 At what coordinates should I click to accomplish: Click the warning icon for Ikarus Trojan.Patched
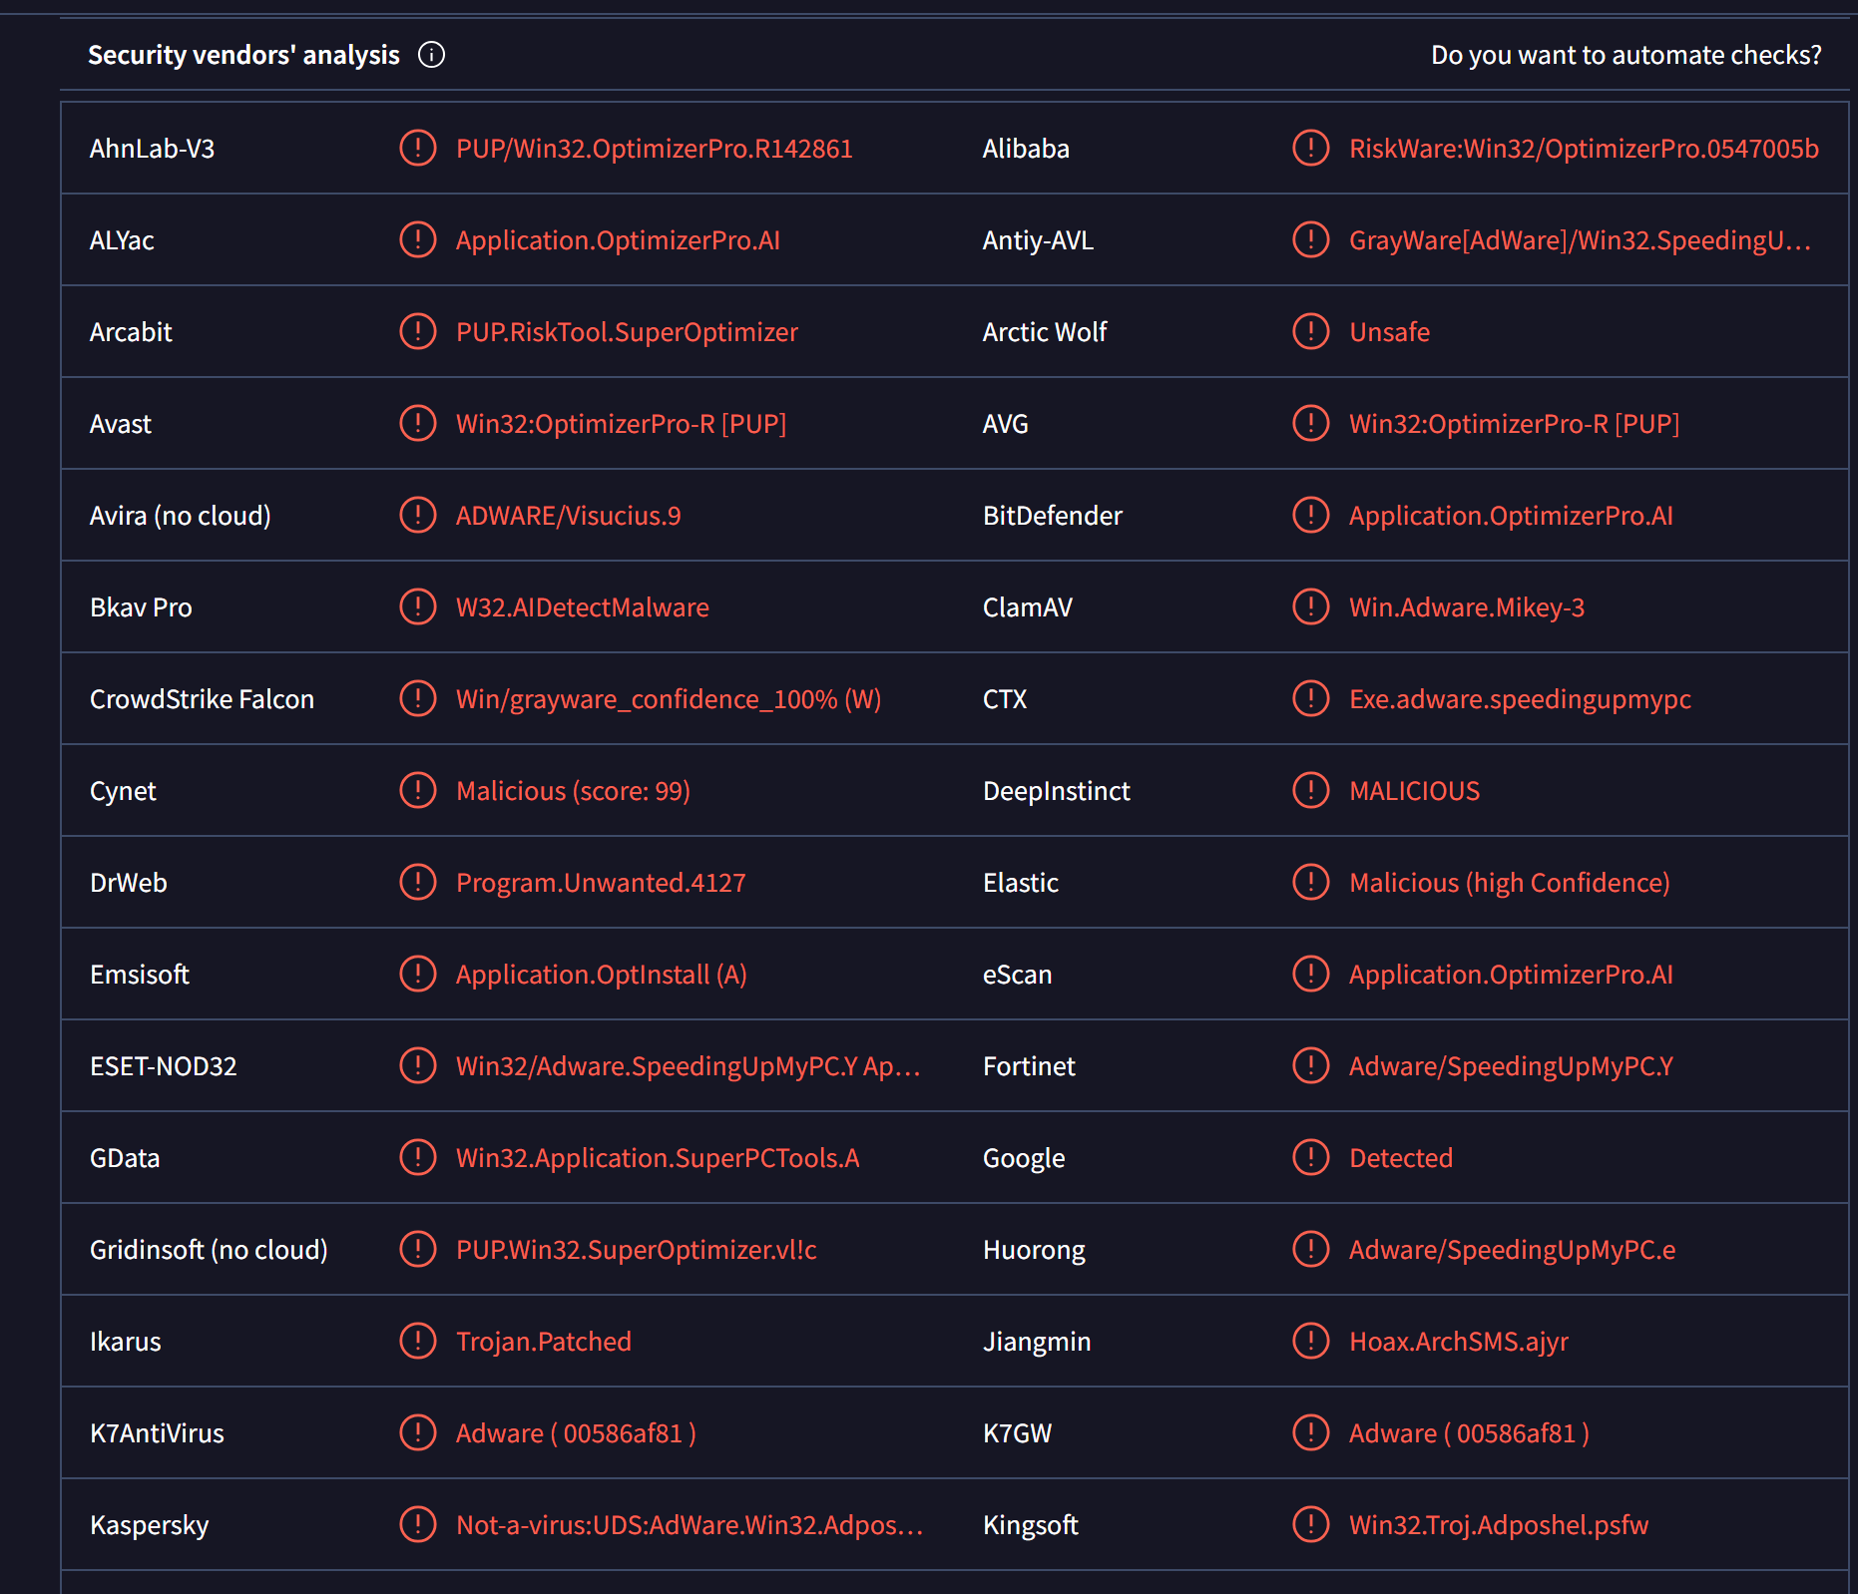click(418, 1341)
